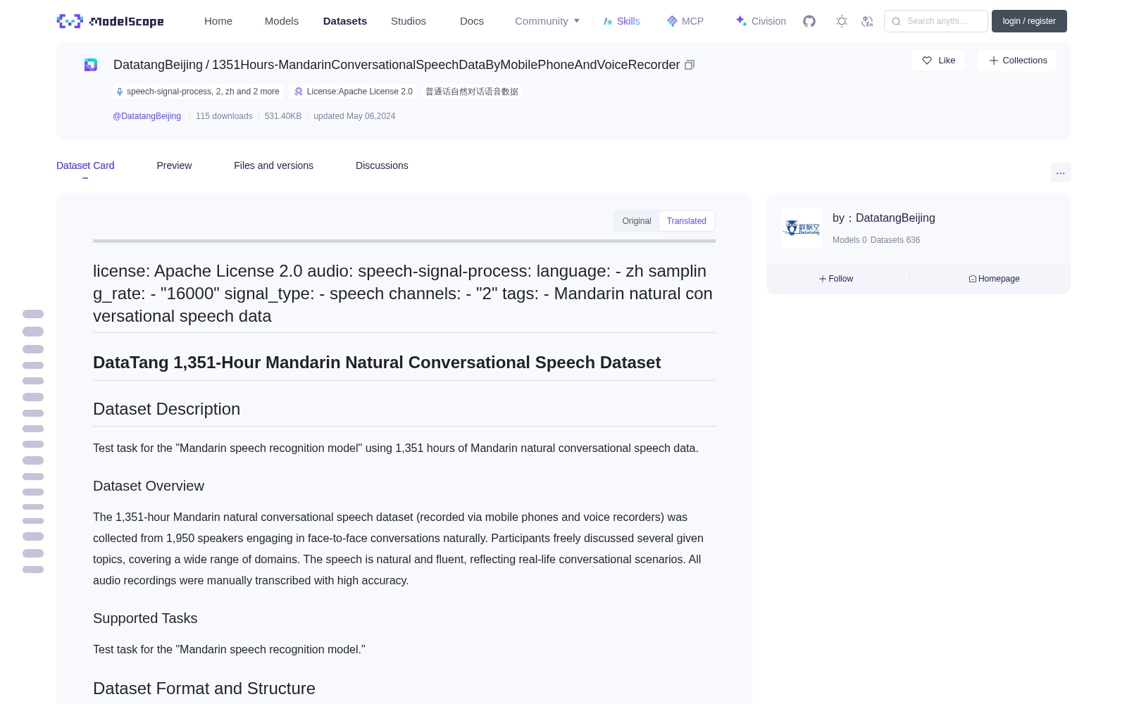Image resolution: width=1127 pixels, height=704 pixels.
Task: Open the Files and versions tab
Action: click(273, 165)
